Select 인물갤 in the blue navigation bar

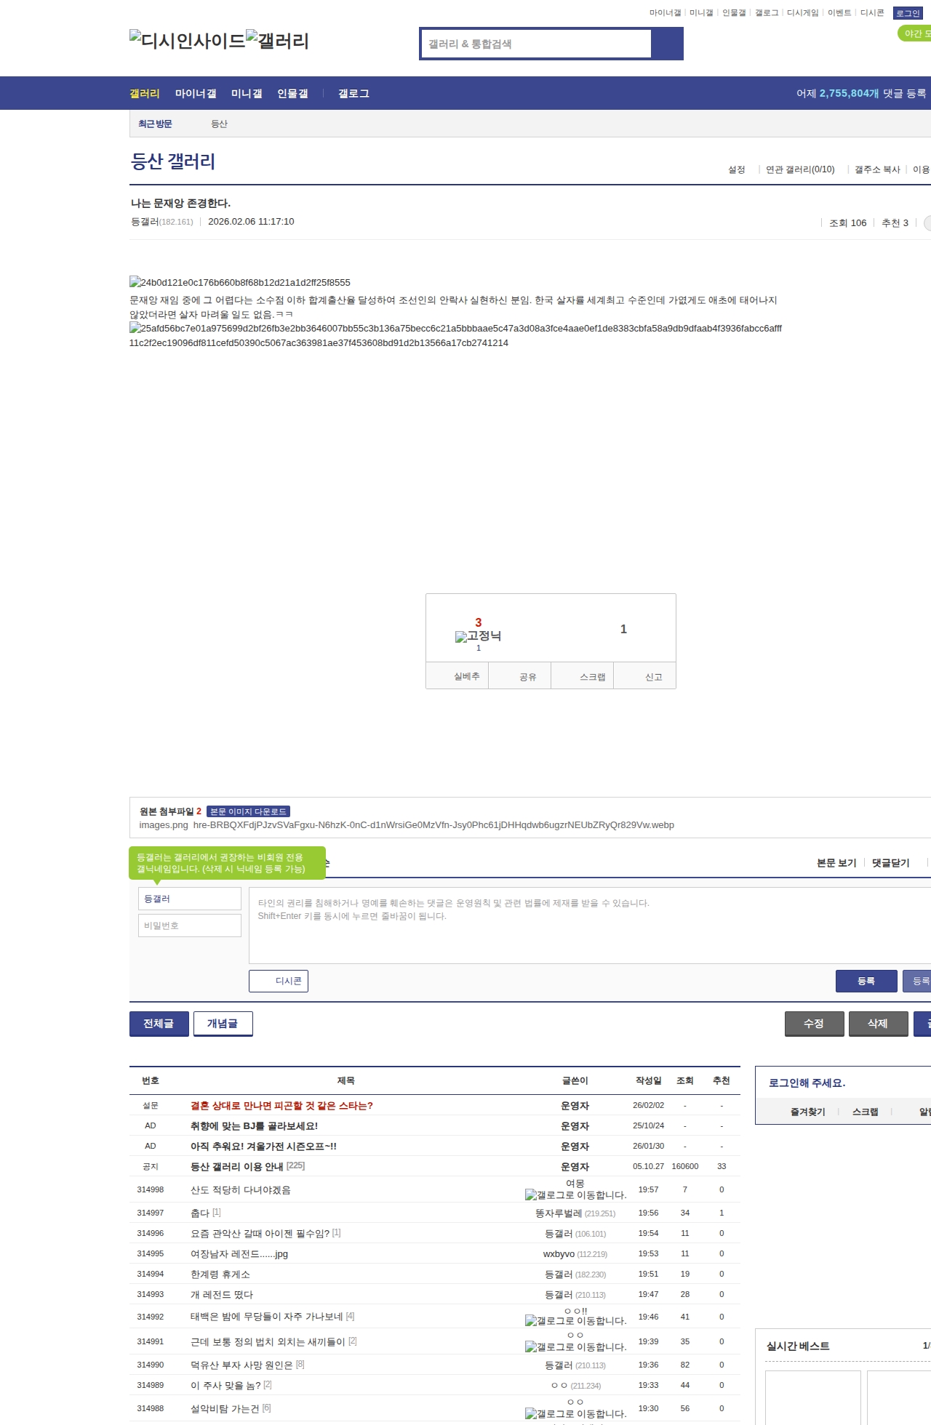tap(292, 93)
